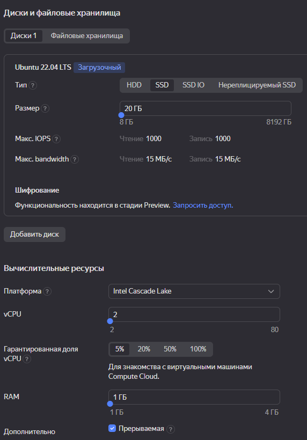This screenshot has height=440, width=307.
Task: Follow the Запросить доступ link
Action: point(203,206)
